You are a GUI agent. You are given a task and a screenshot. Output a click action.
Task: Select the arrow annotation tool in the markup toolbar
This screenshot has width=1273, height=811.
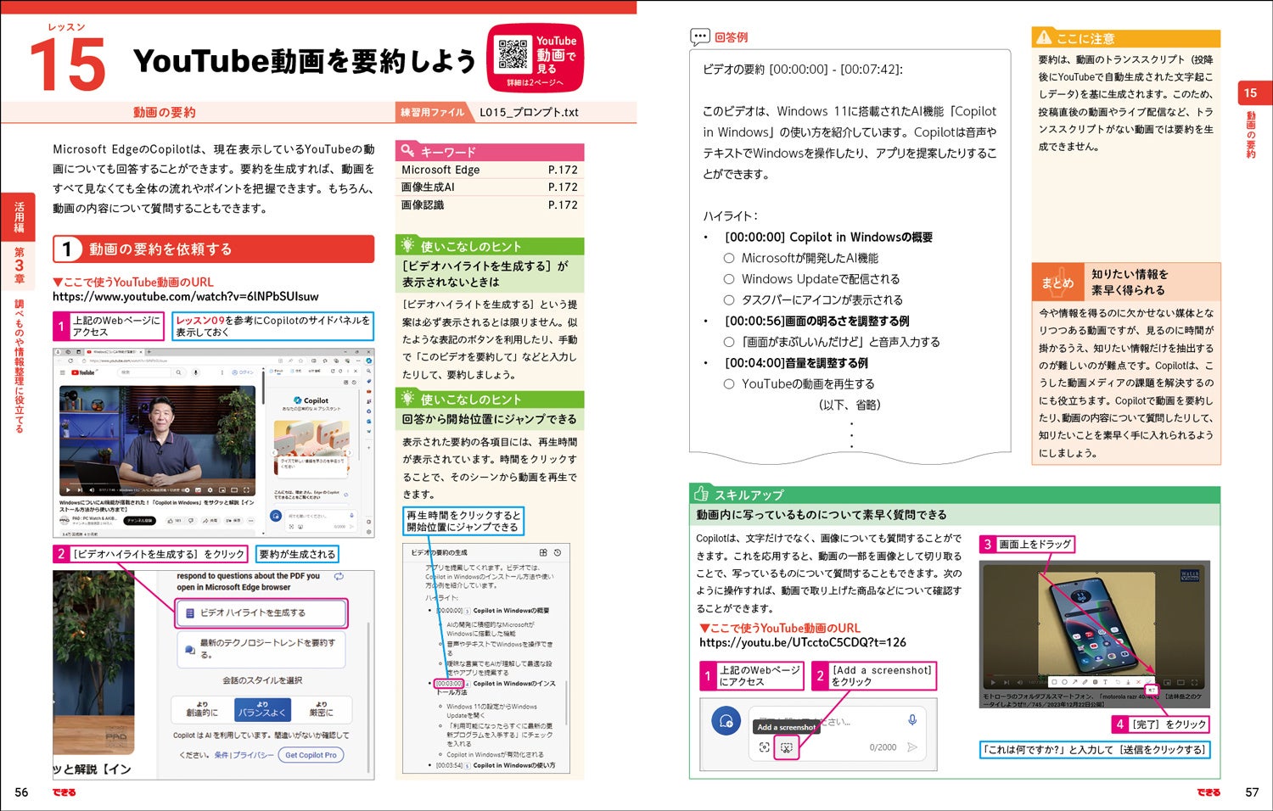[x=1075, y=681]
